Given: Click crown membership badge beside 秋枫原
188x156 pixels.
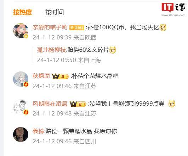Looking at the screenshot, I should point(61,76).
